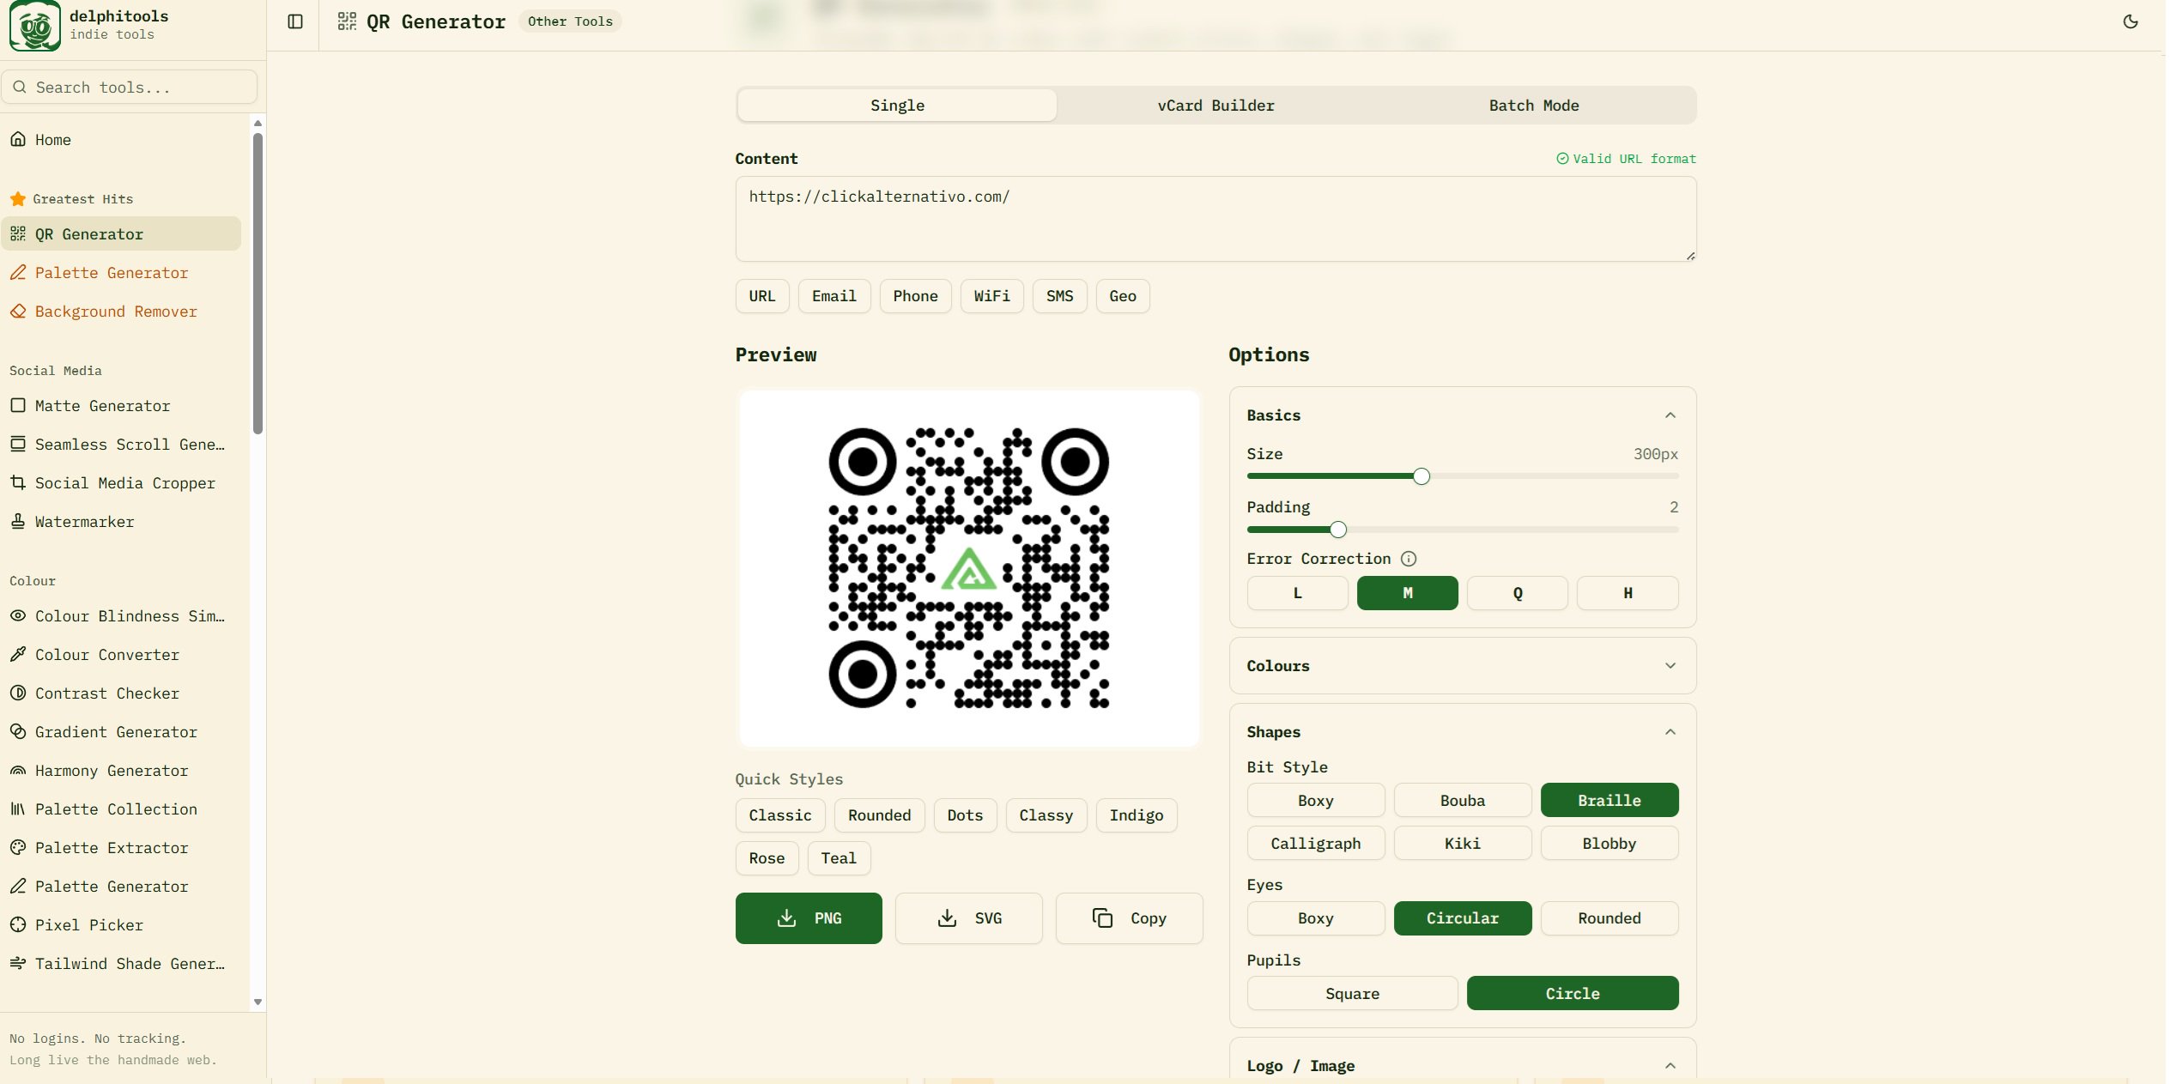Click the Social Media Cropper crop icon

coord(18,482)
